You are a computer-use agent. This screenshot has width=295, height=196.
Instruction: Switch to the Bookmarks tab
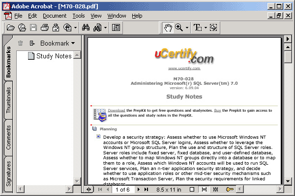[8, 62]
